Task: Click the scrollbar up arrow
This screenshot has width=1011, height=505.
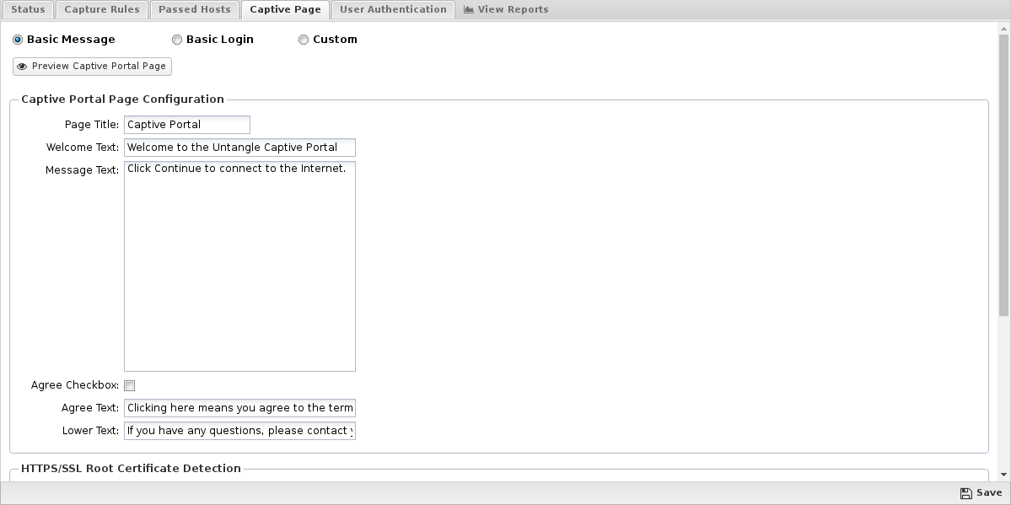Action: click(x=1003, y=29)
